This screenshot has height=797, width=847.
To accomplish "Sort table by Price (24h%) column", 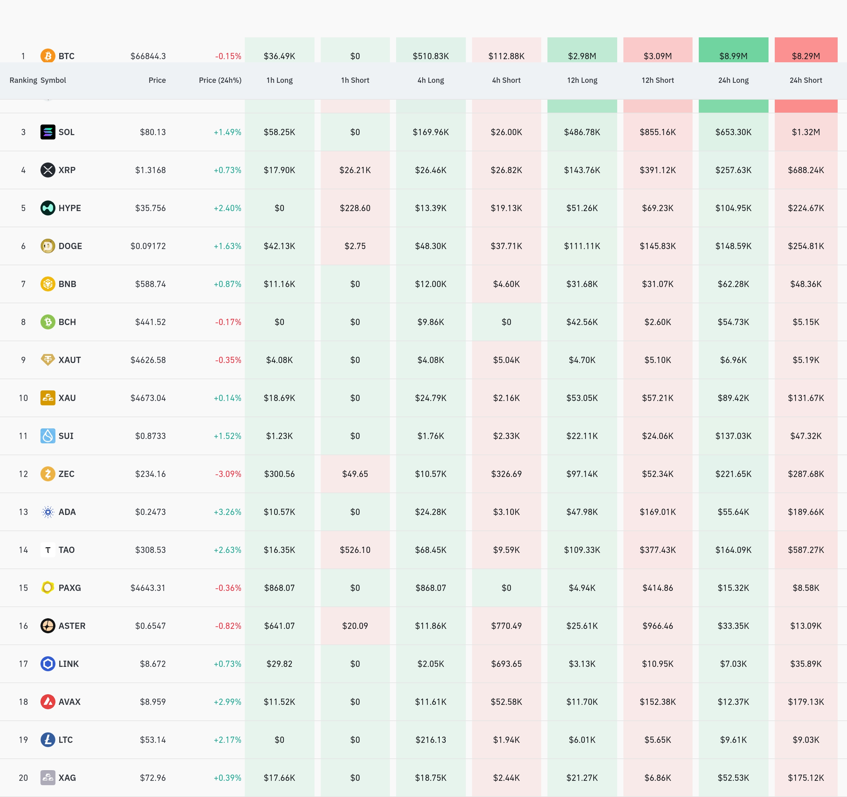I will (x=220, y=80).
